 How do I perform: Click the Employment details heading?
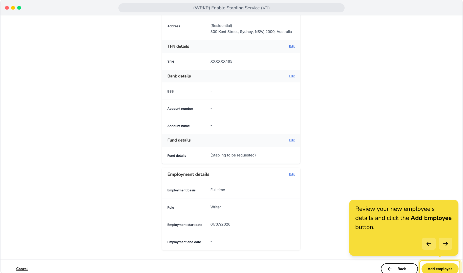pyautogui.click(x=188, y=174)
